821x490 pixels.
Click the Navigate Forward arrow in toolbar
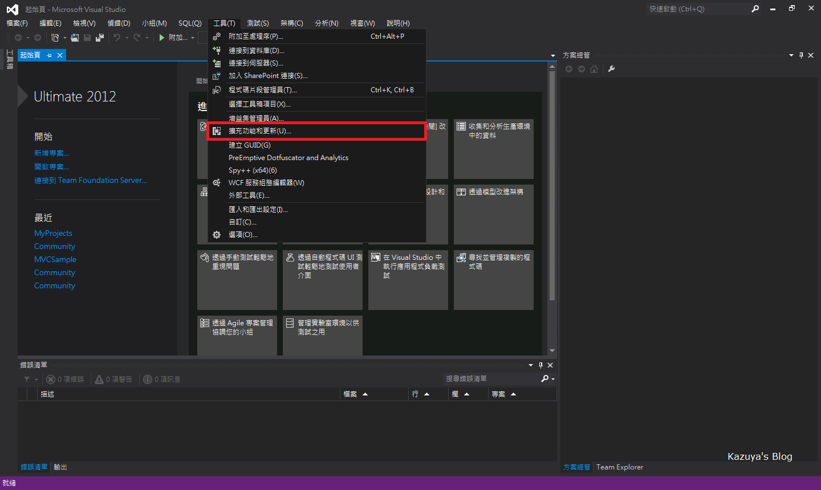[38, 38]
